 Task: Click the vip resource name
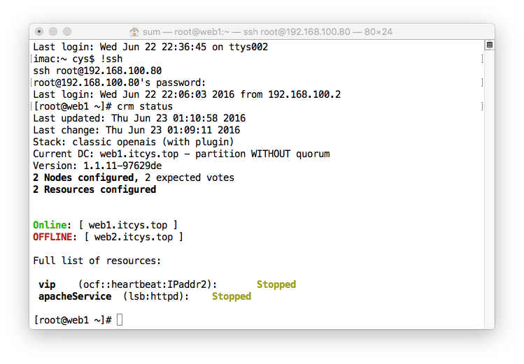click(x=47, y=284)
